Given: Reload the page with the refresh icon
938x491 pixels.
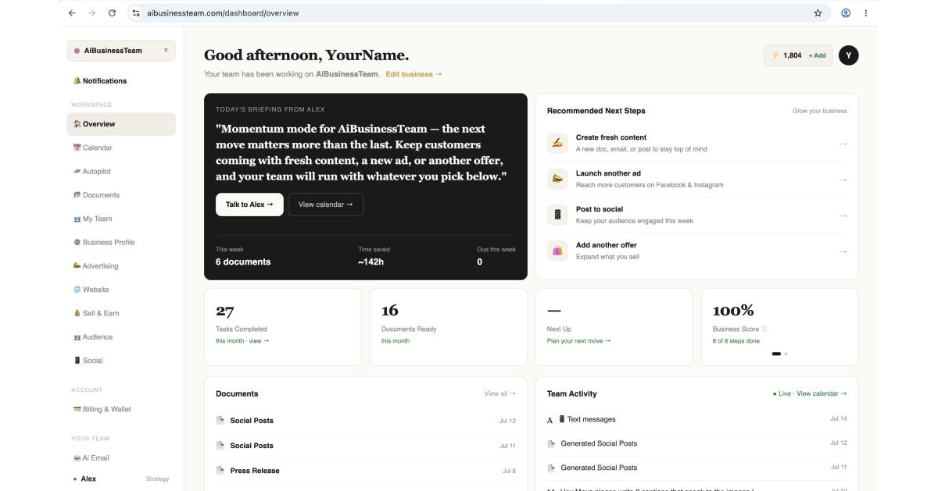Looking at the screenshot, I should click(112, 13).
